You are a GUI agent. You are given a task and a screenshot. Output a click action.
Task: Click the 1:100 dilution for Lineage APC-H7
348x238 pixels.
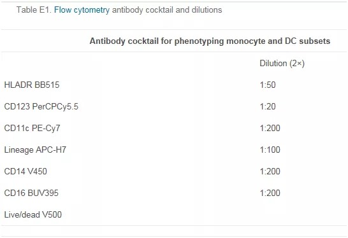270,150
